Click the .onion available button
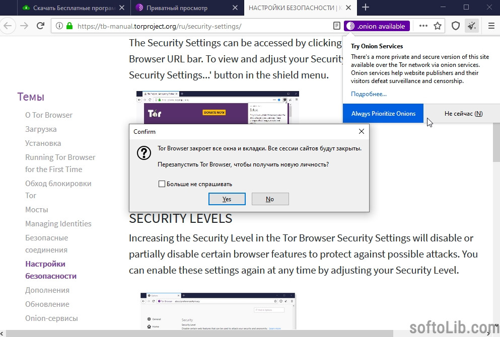 tap(377, 26)
